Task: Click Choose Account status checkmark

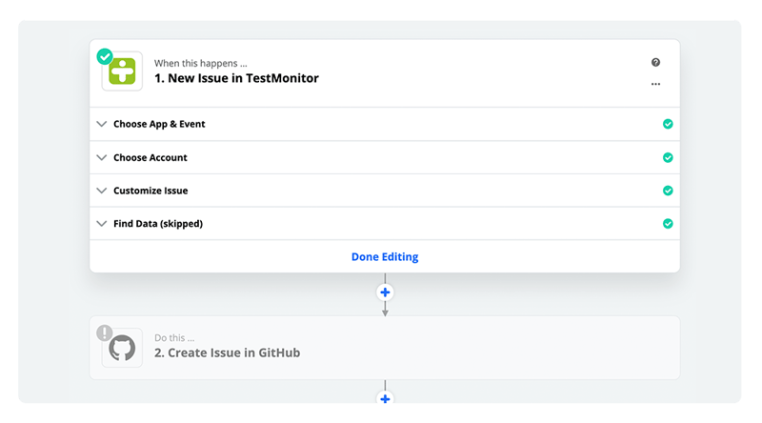Action: [668, 157]
